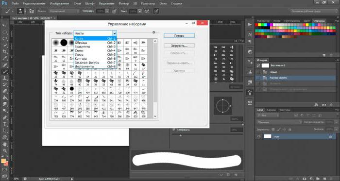The width and height of the screenshot is (340, 181).
Task: Open the status bar info arrow
Action: tap(72, 179)
